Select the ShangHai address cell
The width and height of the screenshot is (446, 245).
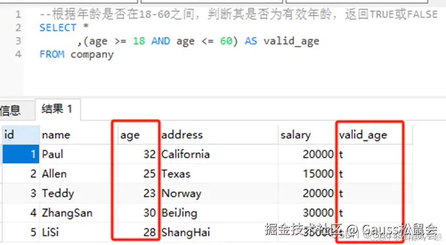point(218,232)
